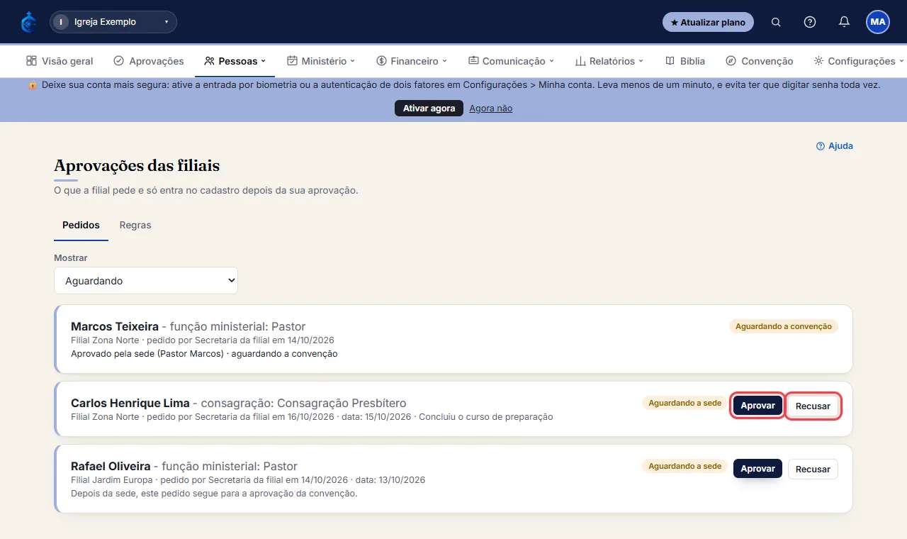Click the name Marcos Teixeira
The width and height of the screenshot is (907, 539).
pos(115,327)
